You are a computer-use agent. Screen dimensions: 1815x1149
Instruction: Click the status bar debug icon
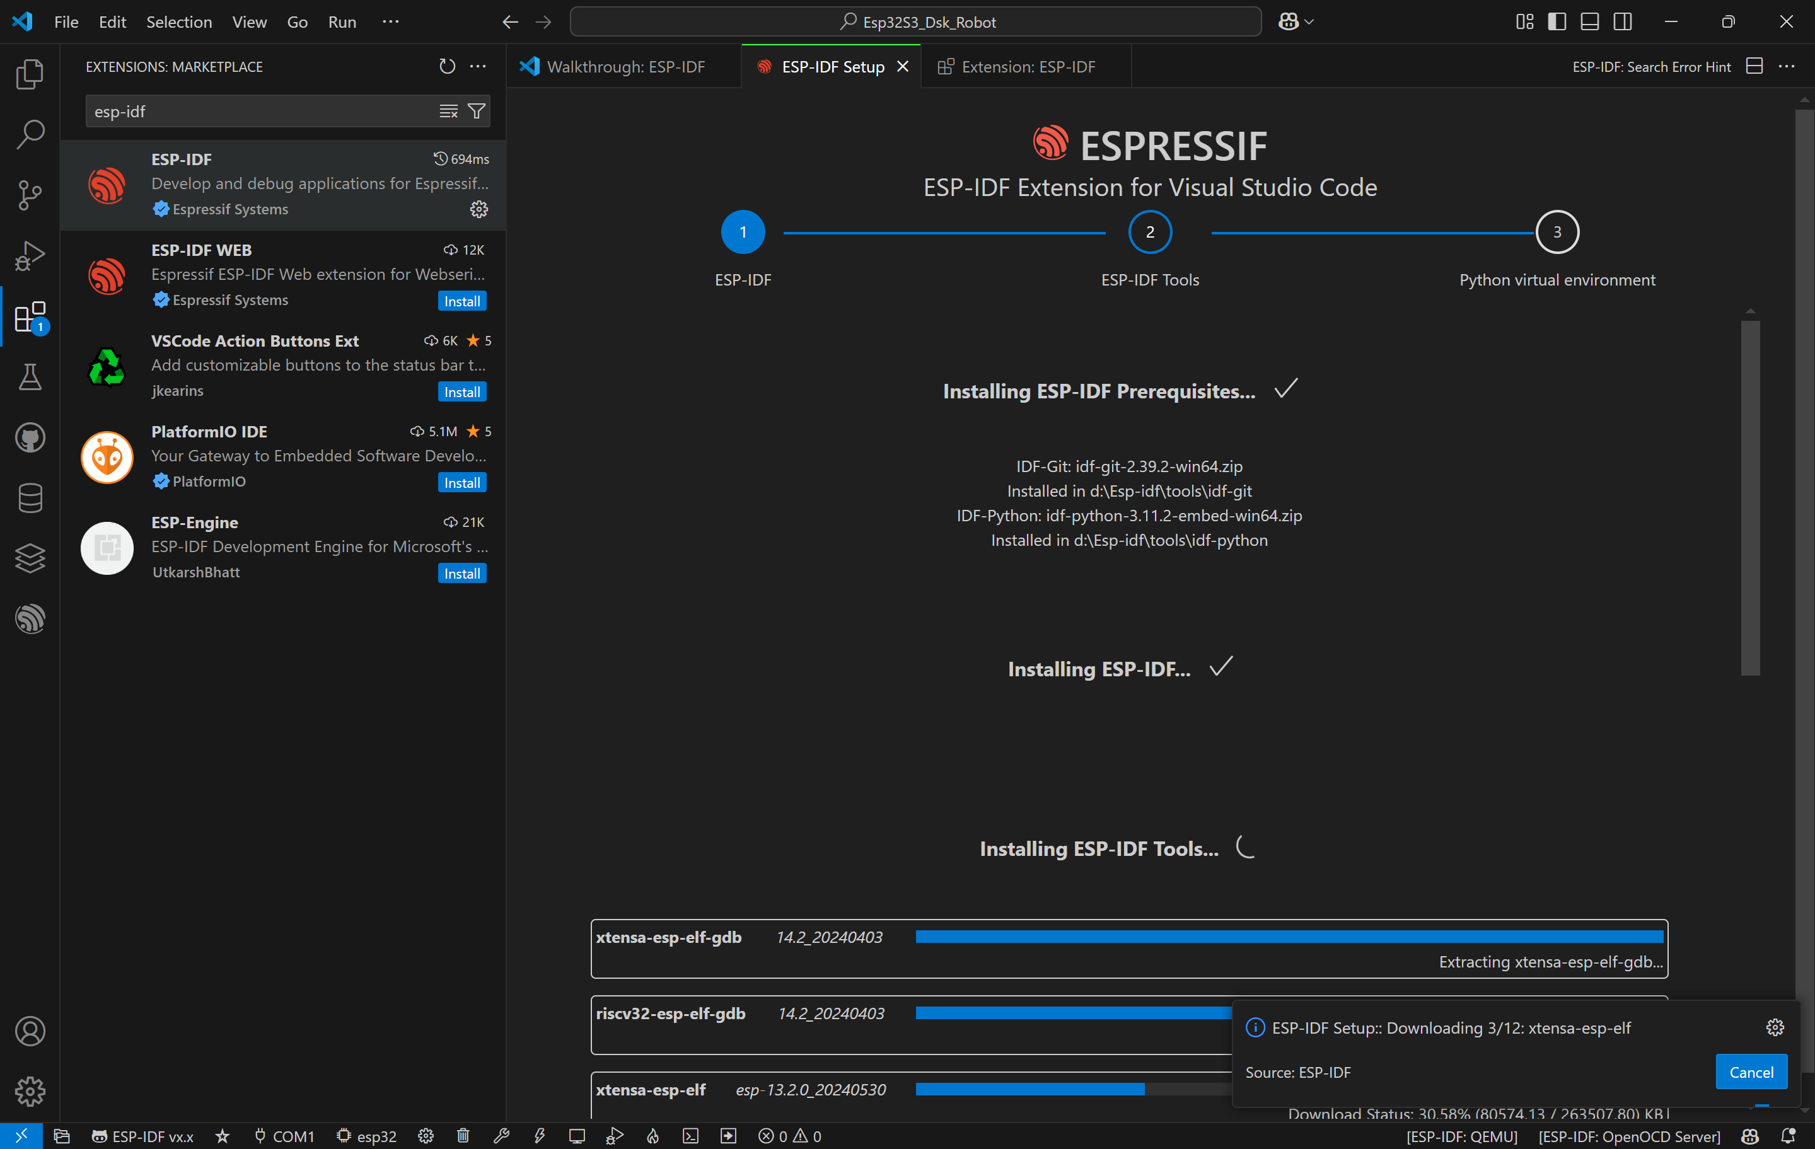tap(615, 1136)
